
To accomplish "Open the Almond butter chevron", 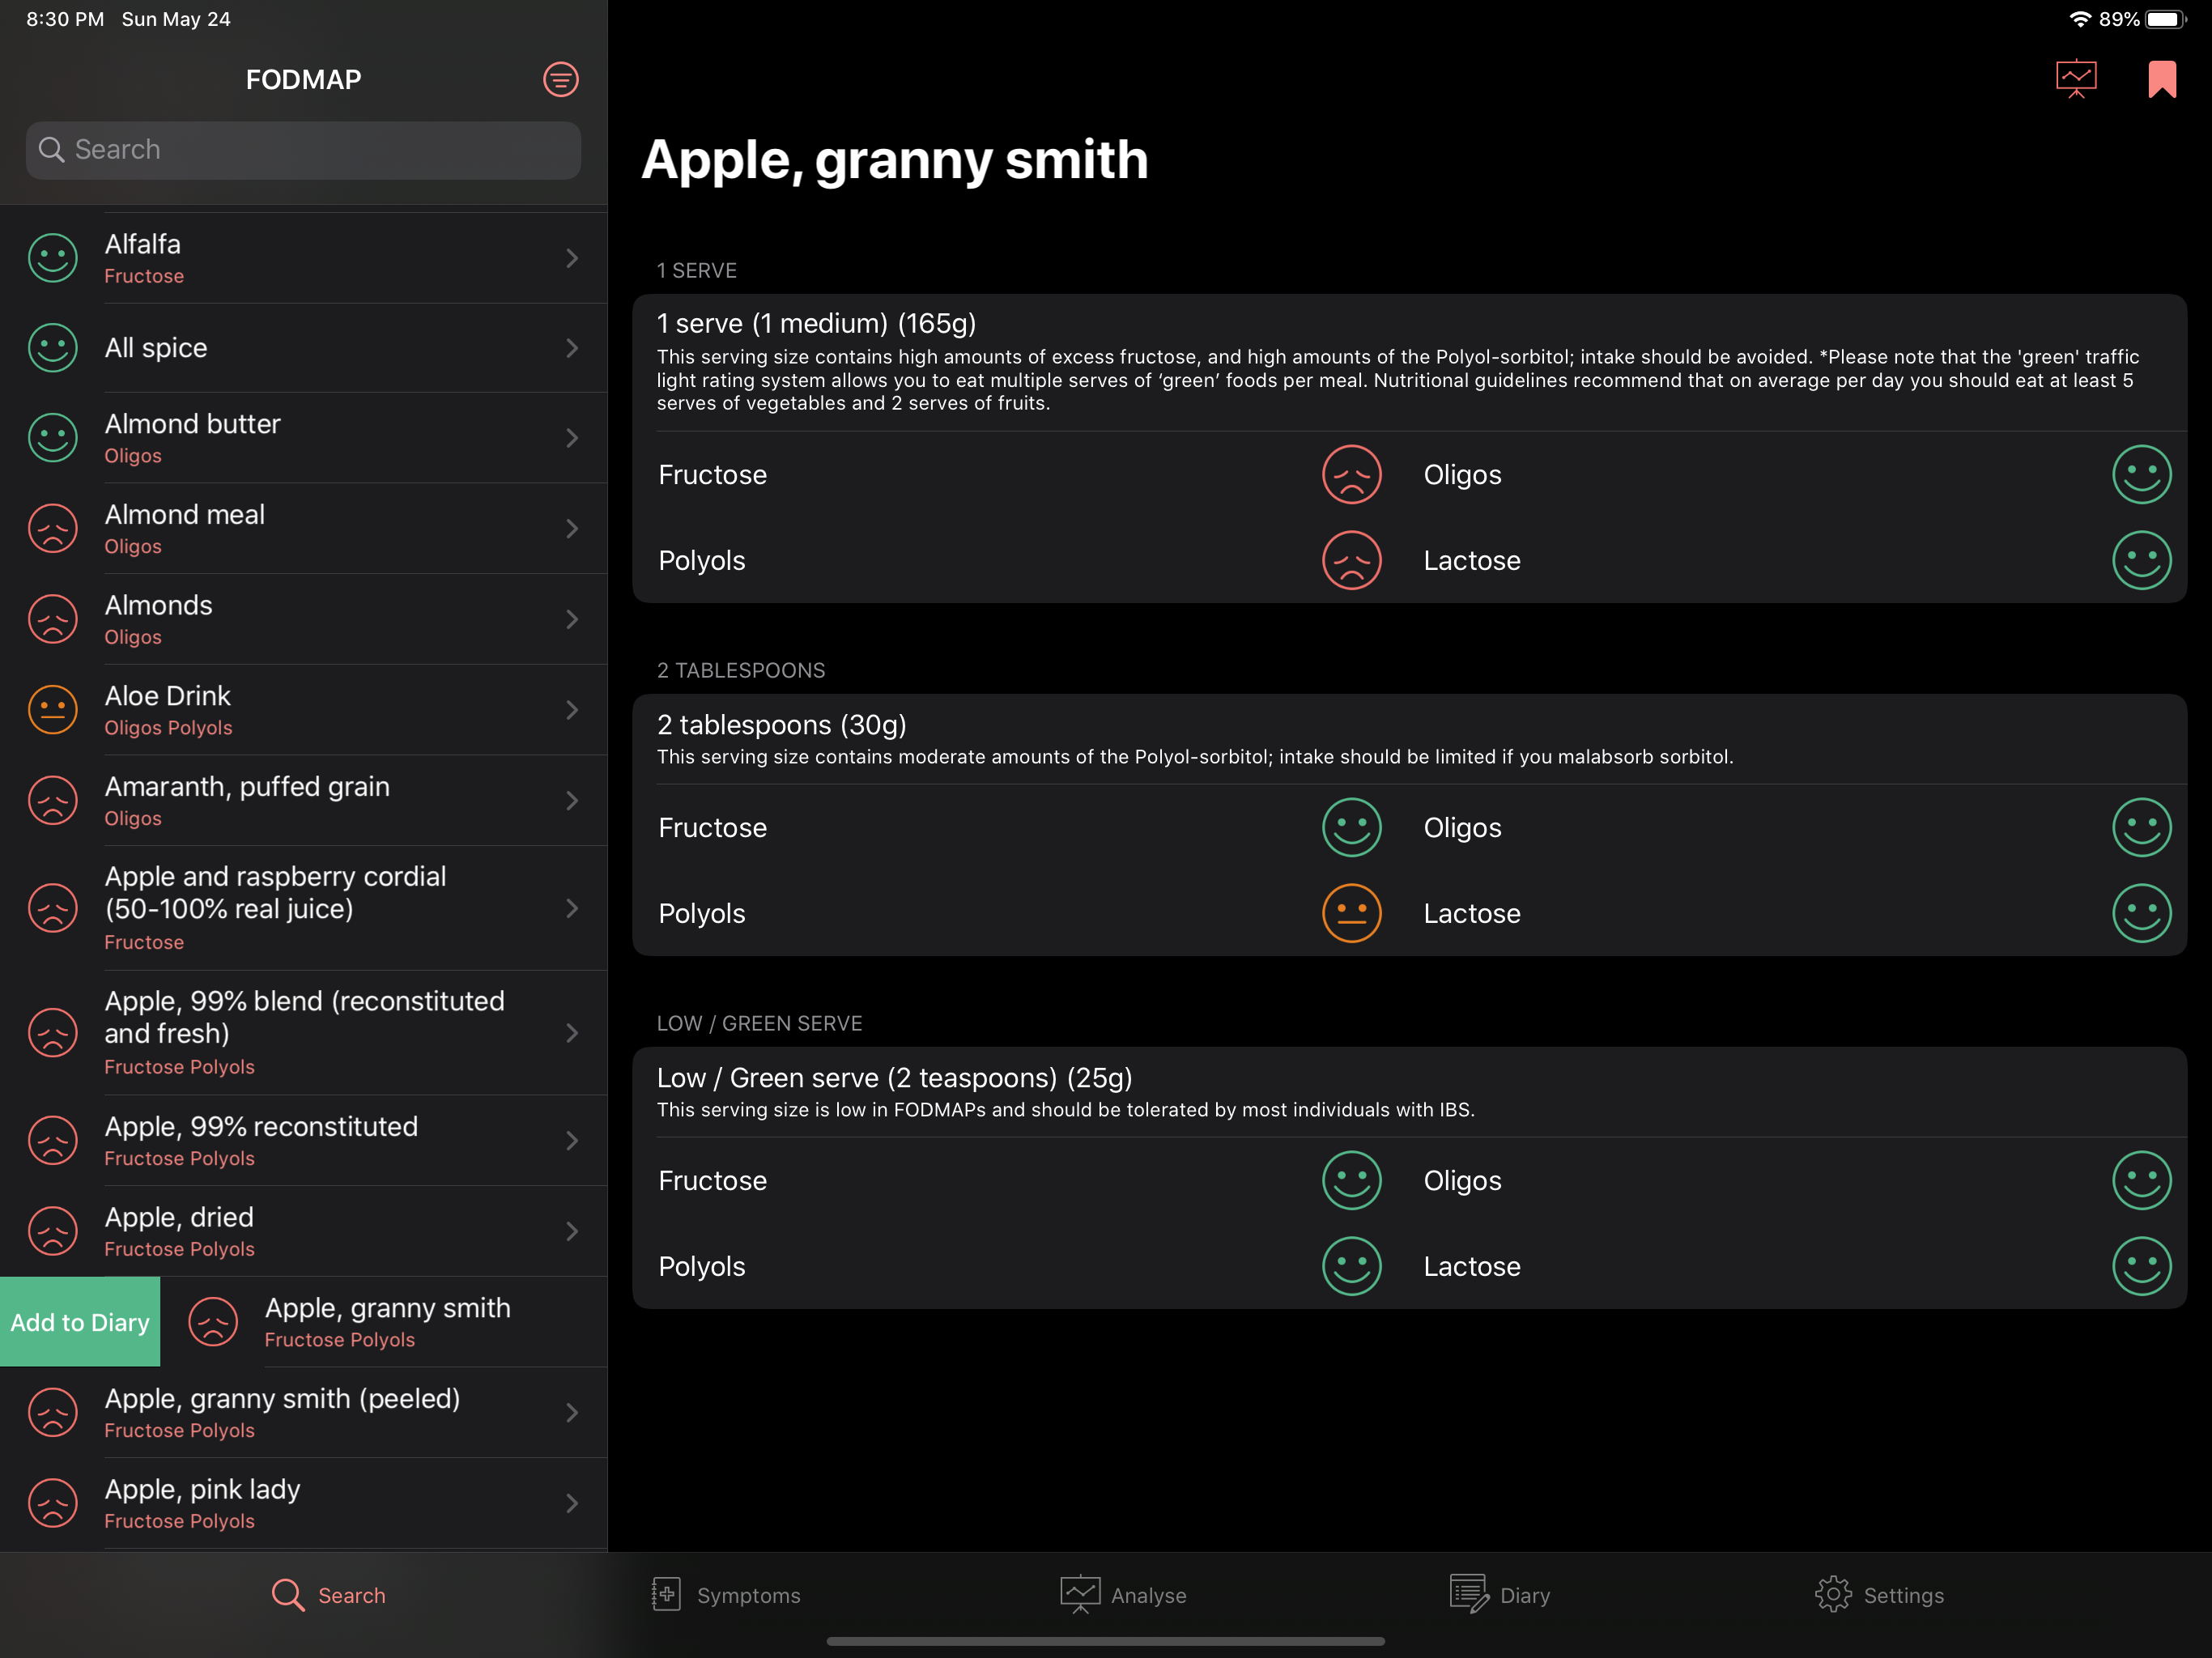I will click(x=572, y=438).
